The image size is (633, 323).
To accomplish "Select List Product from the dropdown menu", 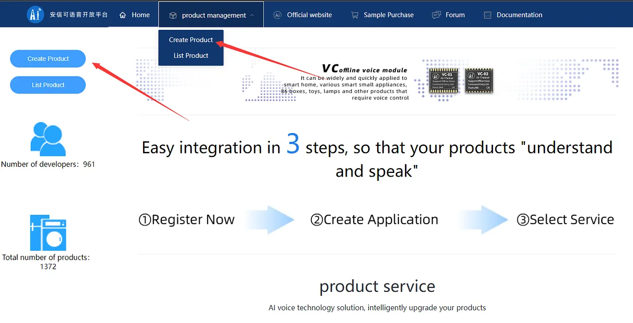I will [191, 55].
